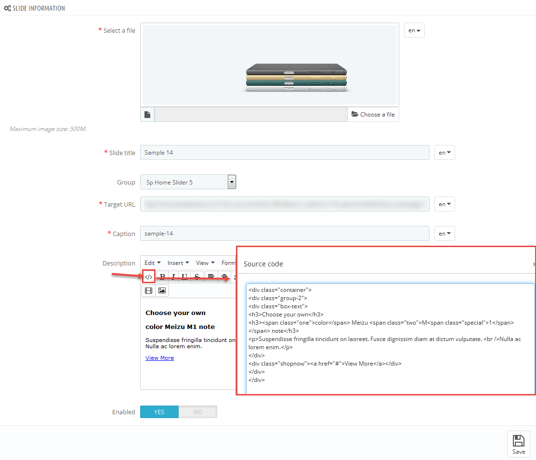Screen dimensions: 536x460
Task: Click into the Slide title field
Action: point(285,153)
